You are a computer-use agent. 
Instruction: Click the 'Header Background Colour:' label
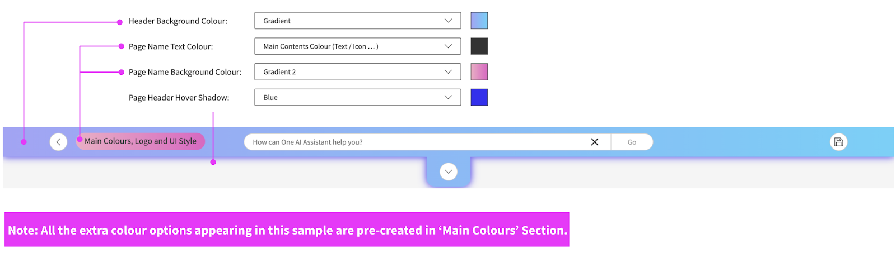(x=178, y=21)
